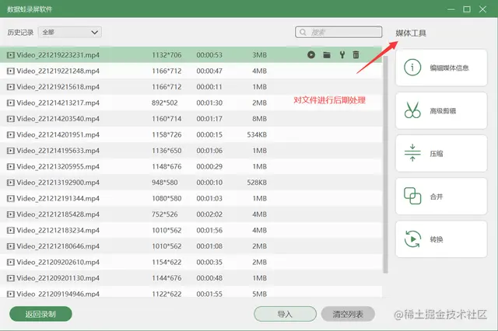Select file name Video_221209194946.mp4
Image resolution: width=498 pixels, height=331 pixels.
tap(58, 294)
